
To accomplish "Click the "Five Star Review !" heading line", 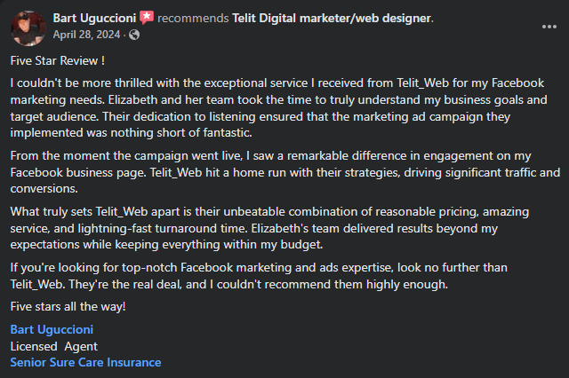I will (x=58, y=61).
